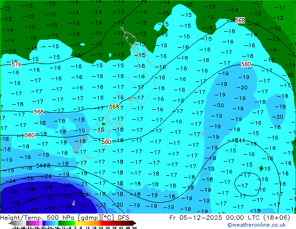Image resolution: width=296 pixels, height=229 pixels.
Task: Open the ©weatheronline.co.uk link
Action: (x=257, y=225)
